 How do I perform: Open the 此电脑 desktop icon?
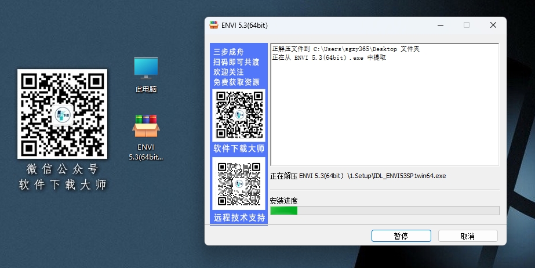[145, 75]
